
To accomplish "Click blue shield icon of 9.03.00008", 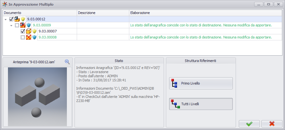I will pyautogui.click(x=34, y=37).
